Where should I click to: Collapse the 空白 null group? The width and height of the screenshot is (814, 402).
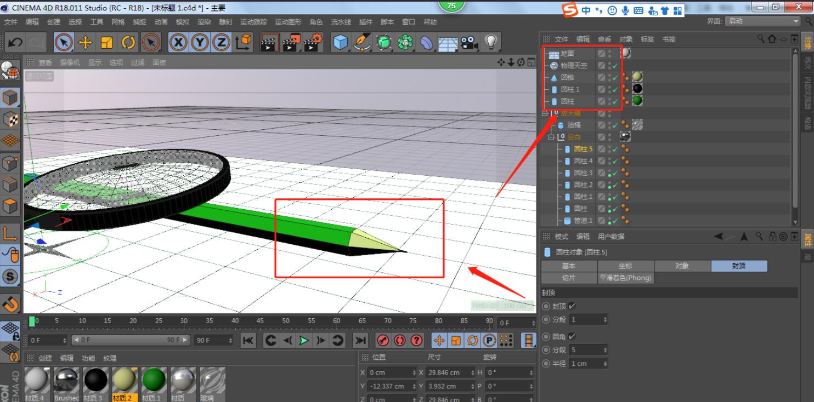[551, 137]
